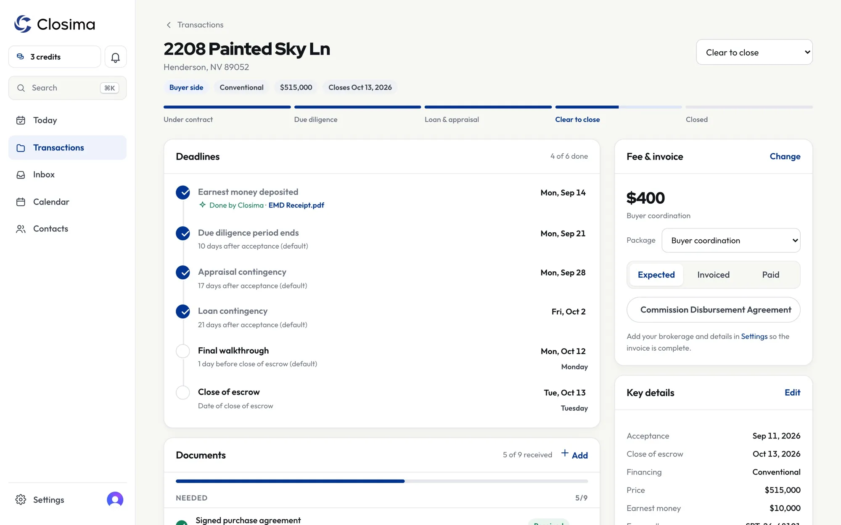Mark Close of escrow as done
This screenshot has height=525, width=841.
(x=183, y=392)
